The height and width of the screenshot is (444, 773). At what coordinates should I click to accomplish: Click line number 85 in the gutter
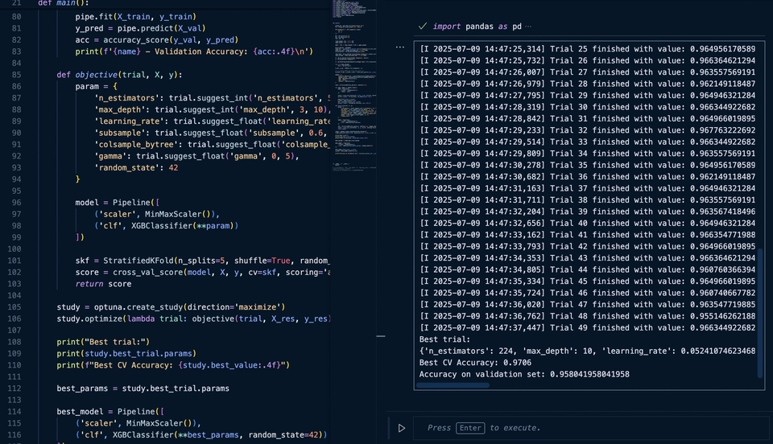pyautogui.click(x=16, y=74)
